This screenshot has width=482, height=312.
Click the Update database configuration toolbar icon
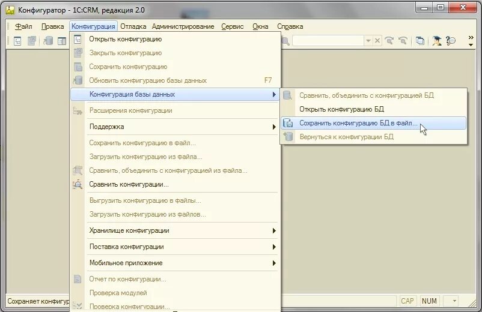48,41
